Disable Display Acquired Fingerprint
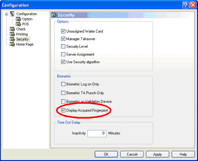 pos(63,110)
